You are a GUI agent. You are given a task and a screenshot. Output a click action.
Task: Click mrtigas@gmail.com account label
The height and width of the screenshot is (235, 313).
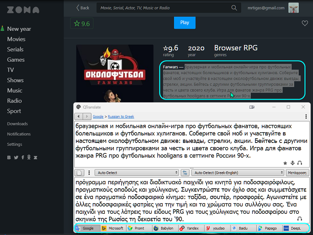click(266, 8)
